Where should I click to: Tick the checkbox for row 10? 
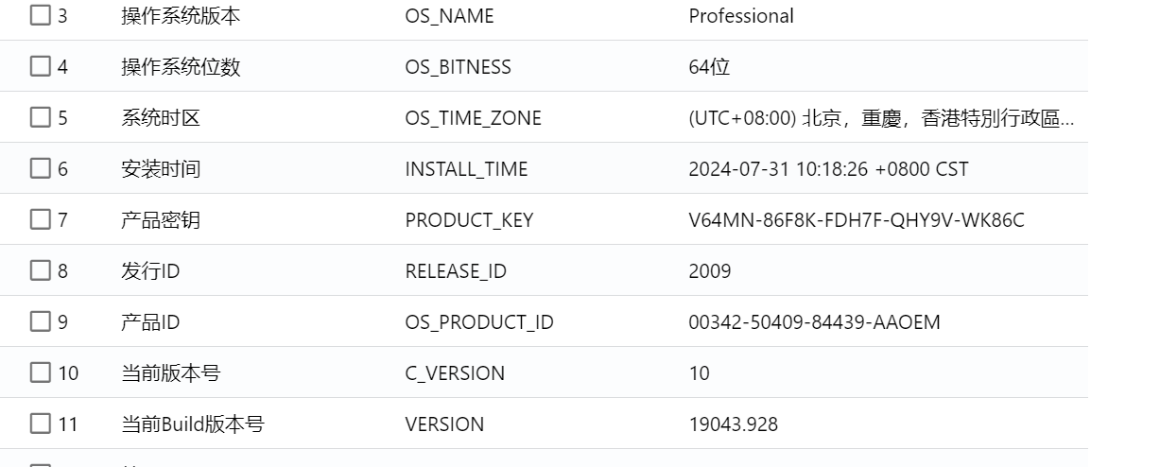tap(40, 372)
